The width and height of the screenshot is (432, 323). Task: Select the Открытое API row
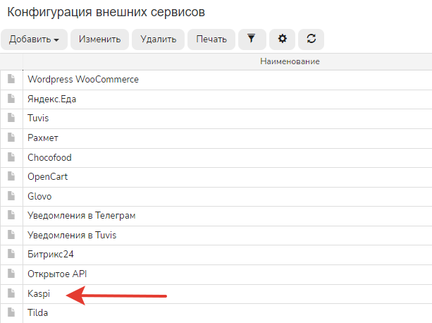click(x=216, y=274)
